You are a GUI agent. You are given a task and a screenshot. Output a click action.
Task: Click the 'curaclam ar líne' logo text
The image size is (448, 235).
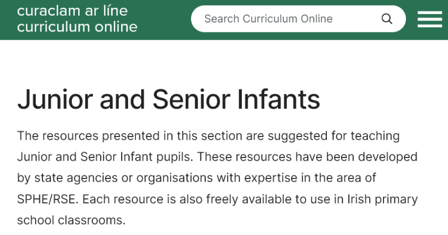coord(72,10)
